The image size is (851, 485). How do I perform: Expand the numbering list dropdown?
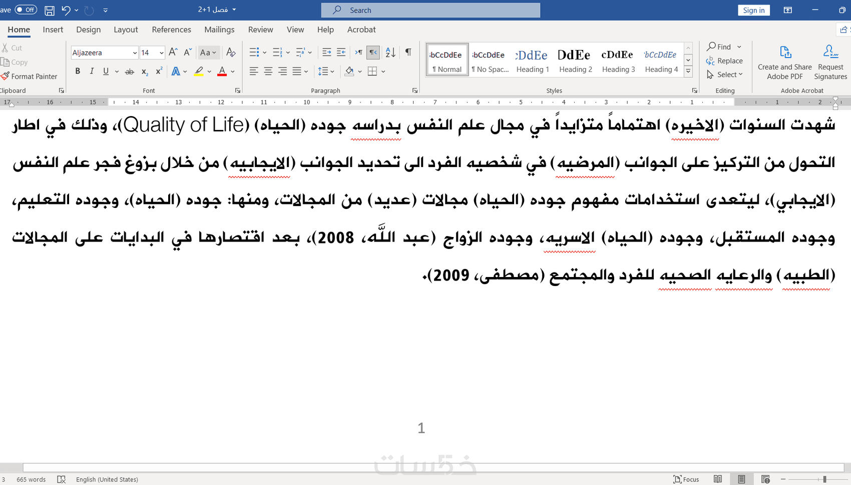288,52
